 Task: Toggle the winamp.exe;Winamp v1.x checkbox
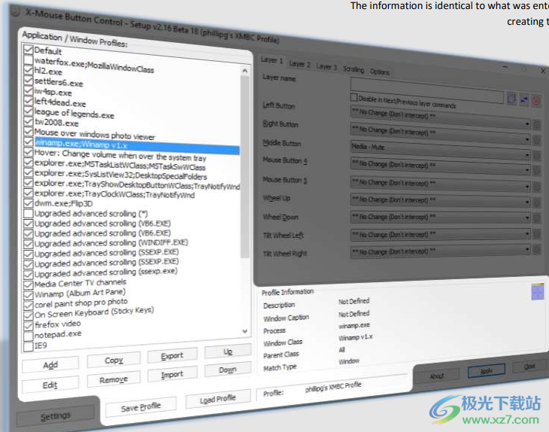pos(29,141)
